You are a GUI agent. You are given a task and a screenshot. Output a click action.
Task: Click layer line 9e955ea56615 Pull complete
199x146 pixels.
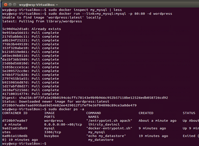tap(31, 33)
